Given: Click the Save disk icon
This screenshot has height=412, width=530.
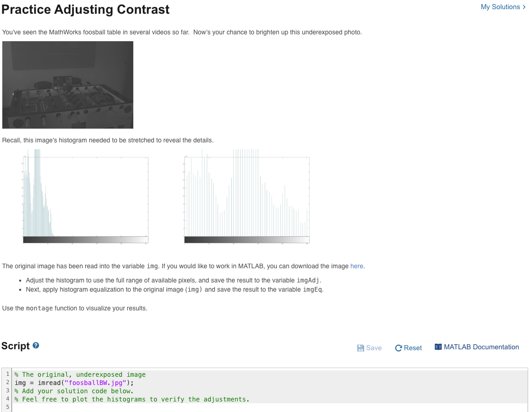Looking at the screenshot, I should [x=361, y=348].
